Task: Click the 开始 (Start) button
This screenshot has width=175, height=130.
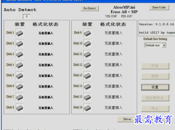Action: coord(155,66)
